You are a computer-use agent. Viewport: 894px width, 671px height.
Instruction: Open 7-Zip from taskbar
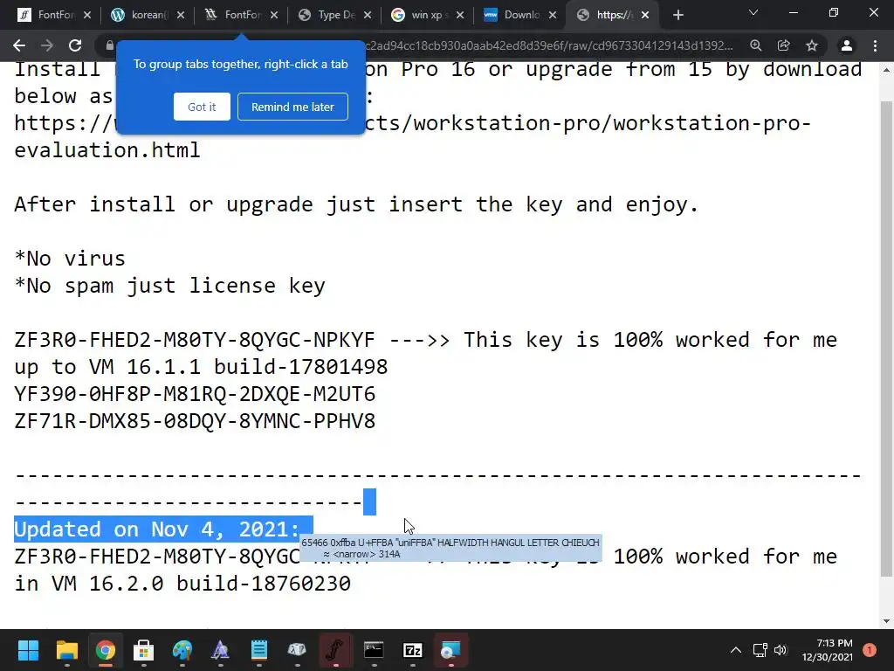(412, 650)
